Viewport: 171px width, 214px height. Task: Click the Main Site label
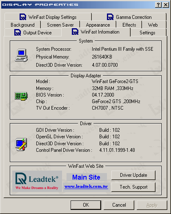[87, 177]
